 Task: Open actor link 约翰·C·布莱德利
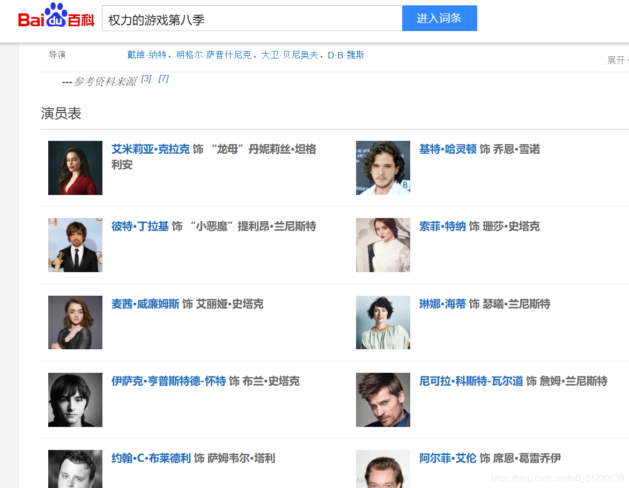[151, 458]
